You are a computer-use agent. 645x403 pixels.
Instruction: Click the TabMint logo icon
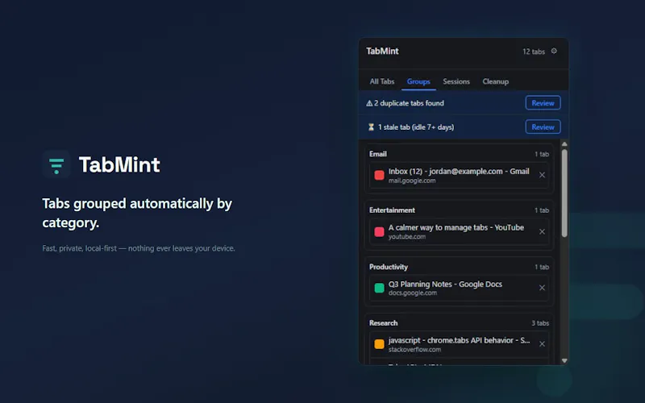click(x=56, y=164)
